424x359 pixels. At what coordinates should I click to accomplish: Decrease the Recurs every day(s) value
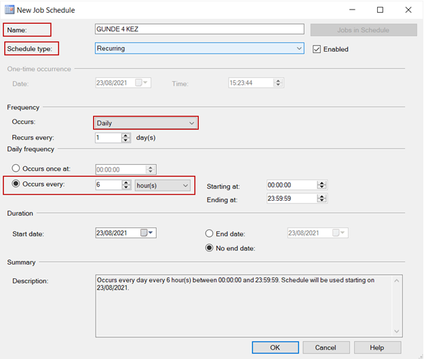click(126, 140)
